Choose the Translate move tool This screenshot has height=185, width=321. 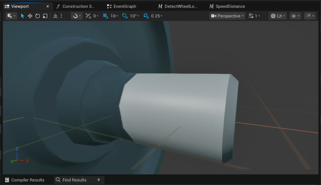click(30, 16)
